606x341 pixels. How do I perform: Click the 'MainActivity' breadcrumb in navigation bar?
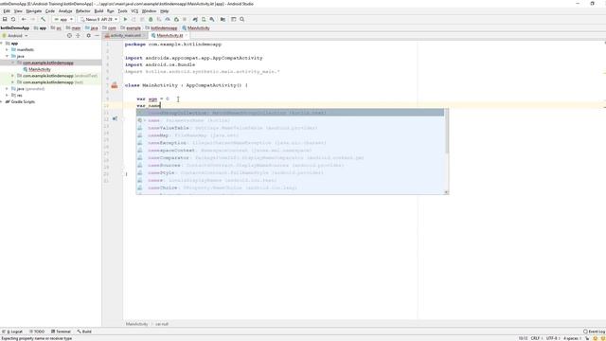[x=196, y=27]
